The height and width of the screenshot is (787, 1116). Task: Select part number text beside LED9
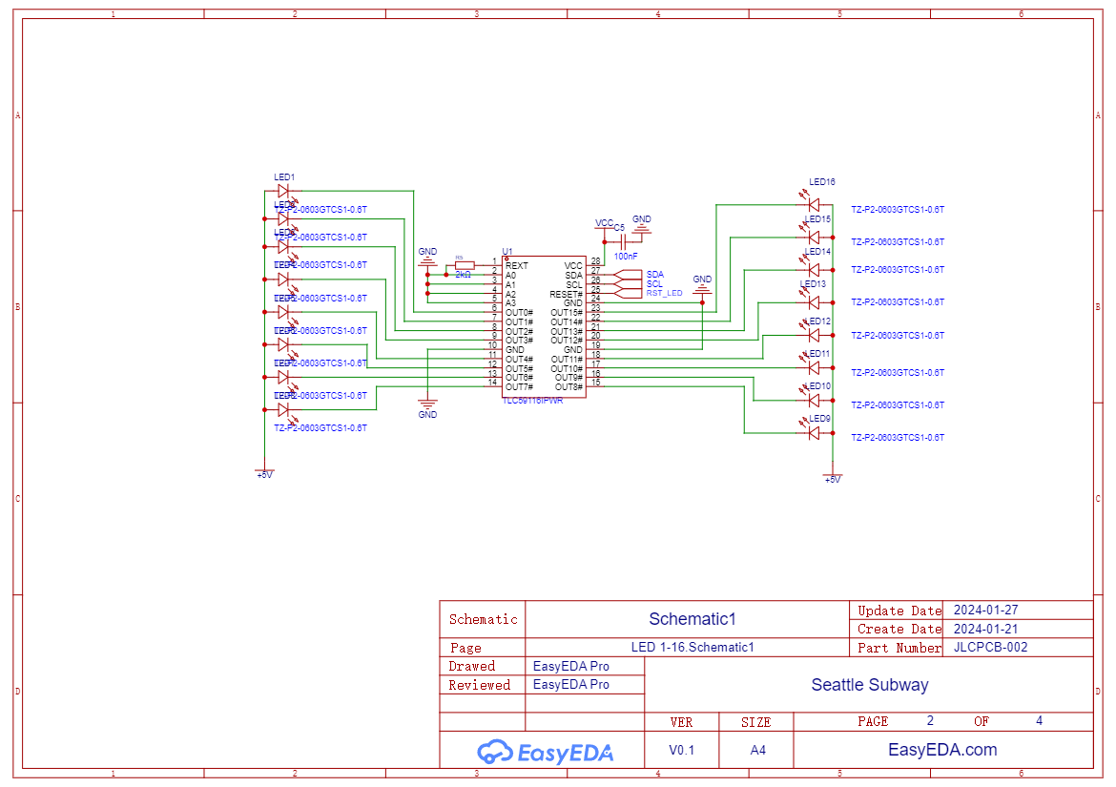pos(898,438)
